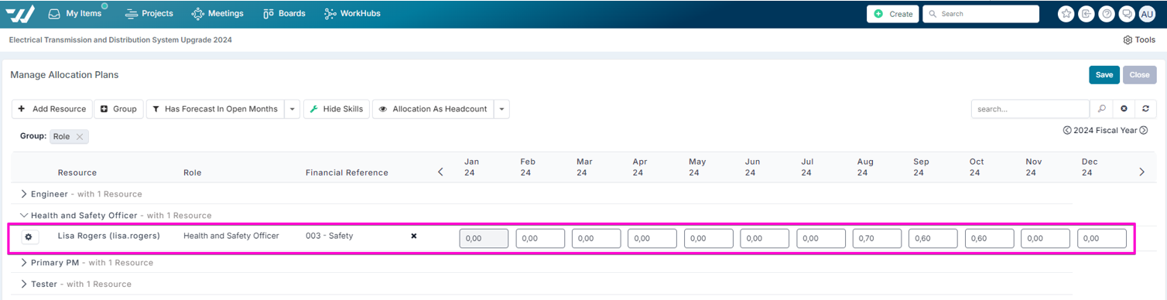The image size is (1167, 300).
Task: Click the Apr 24 allocation field
Action: pyautogui.click(x=652, y=238)
